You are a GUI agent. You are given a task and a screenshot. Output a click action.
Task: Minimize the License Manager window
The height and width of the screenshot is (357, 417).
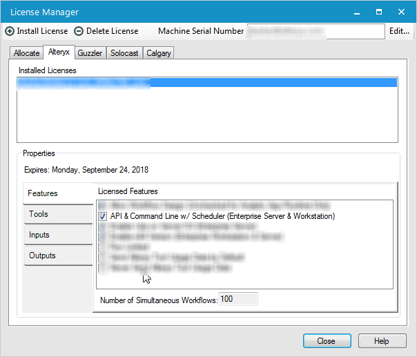coord(357,12)
